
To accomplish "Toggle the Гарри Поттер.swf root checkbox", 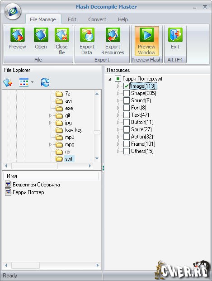I will [x=118, y=79].
